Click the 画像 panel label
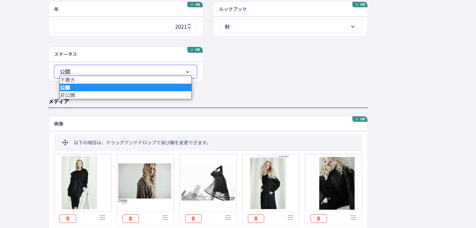The width and height of the screenshot is (476, 228). point(59,124)
